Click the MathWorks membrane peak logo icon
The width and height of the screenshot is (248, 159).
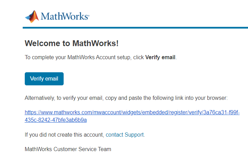[32, 17]
